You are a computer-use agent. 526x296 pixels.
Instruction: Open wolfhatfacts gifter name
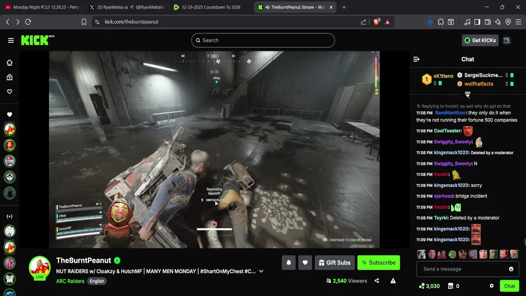479,84
